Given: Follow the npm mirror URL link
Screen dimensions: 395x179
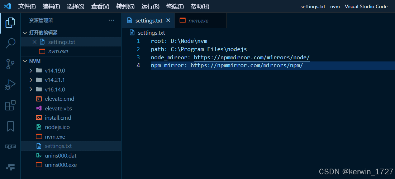Looking at the screenshot, I should 247,65.
